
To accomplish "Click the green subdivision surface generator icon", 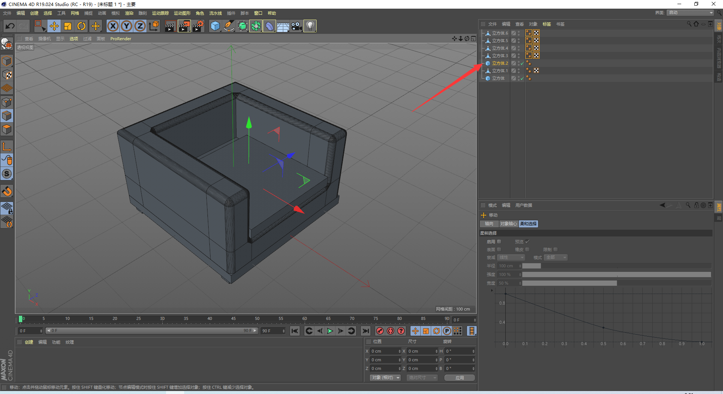I will (243, 26).
